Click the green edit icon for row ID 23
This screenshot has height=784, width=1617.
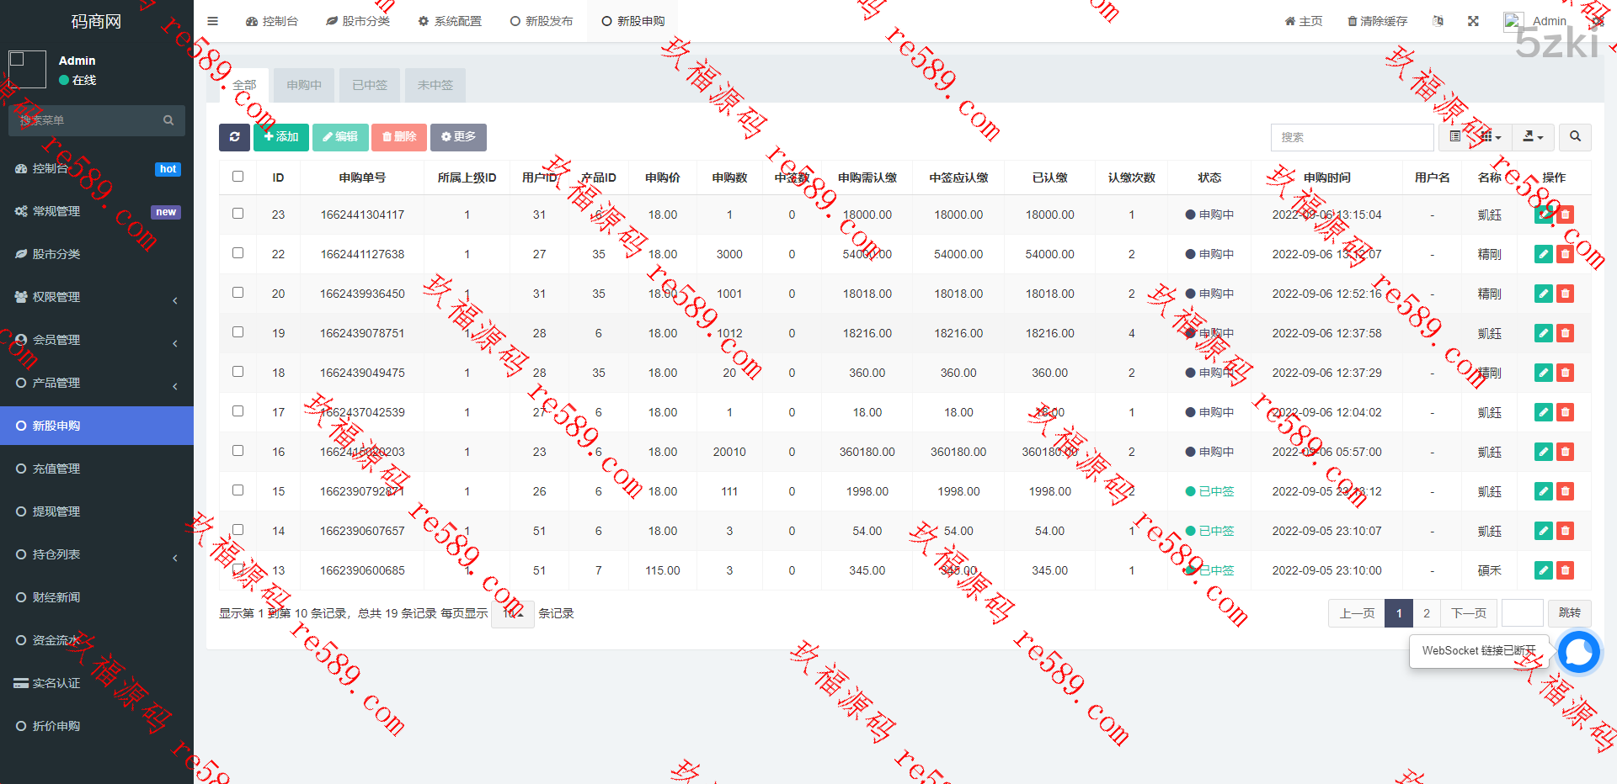(x=1543, y=215)
